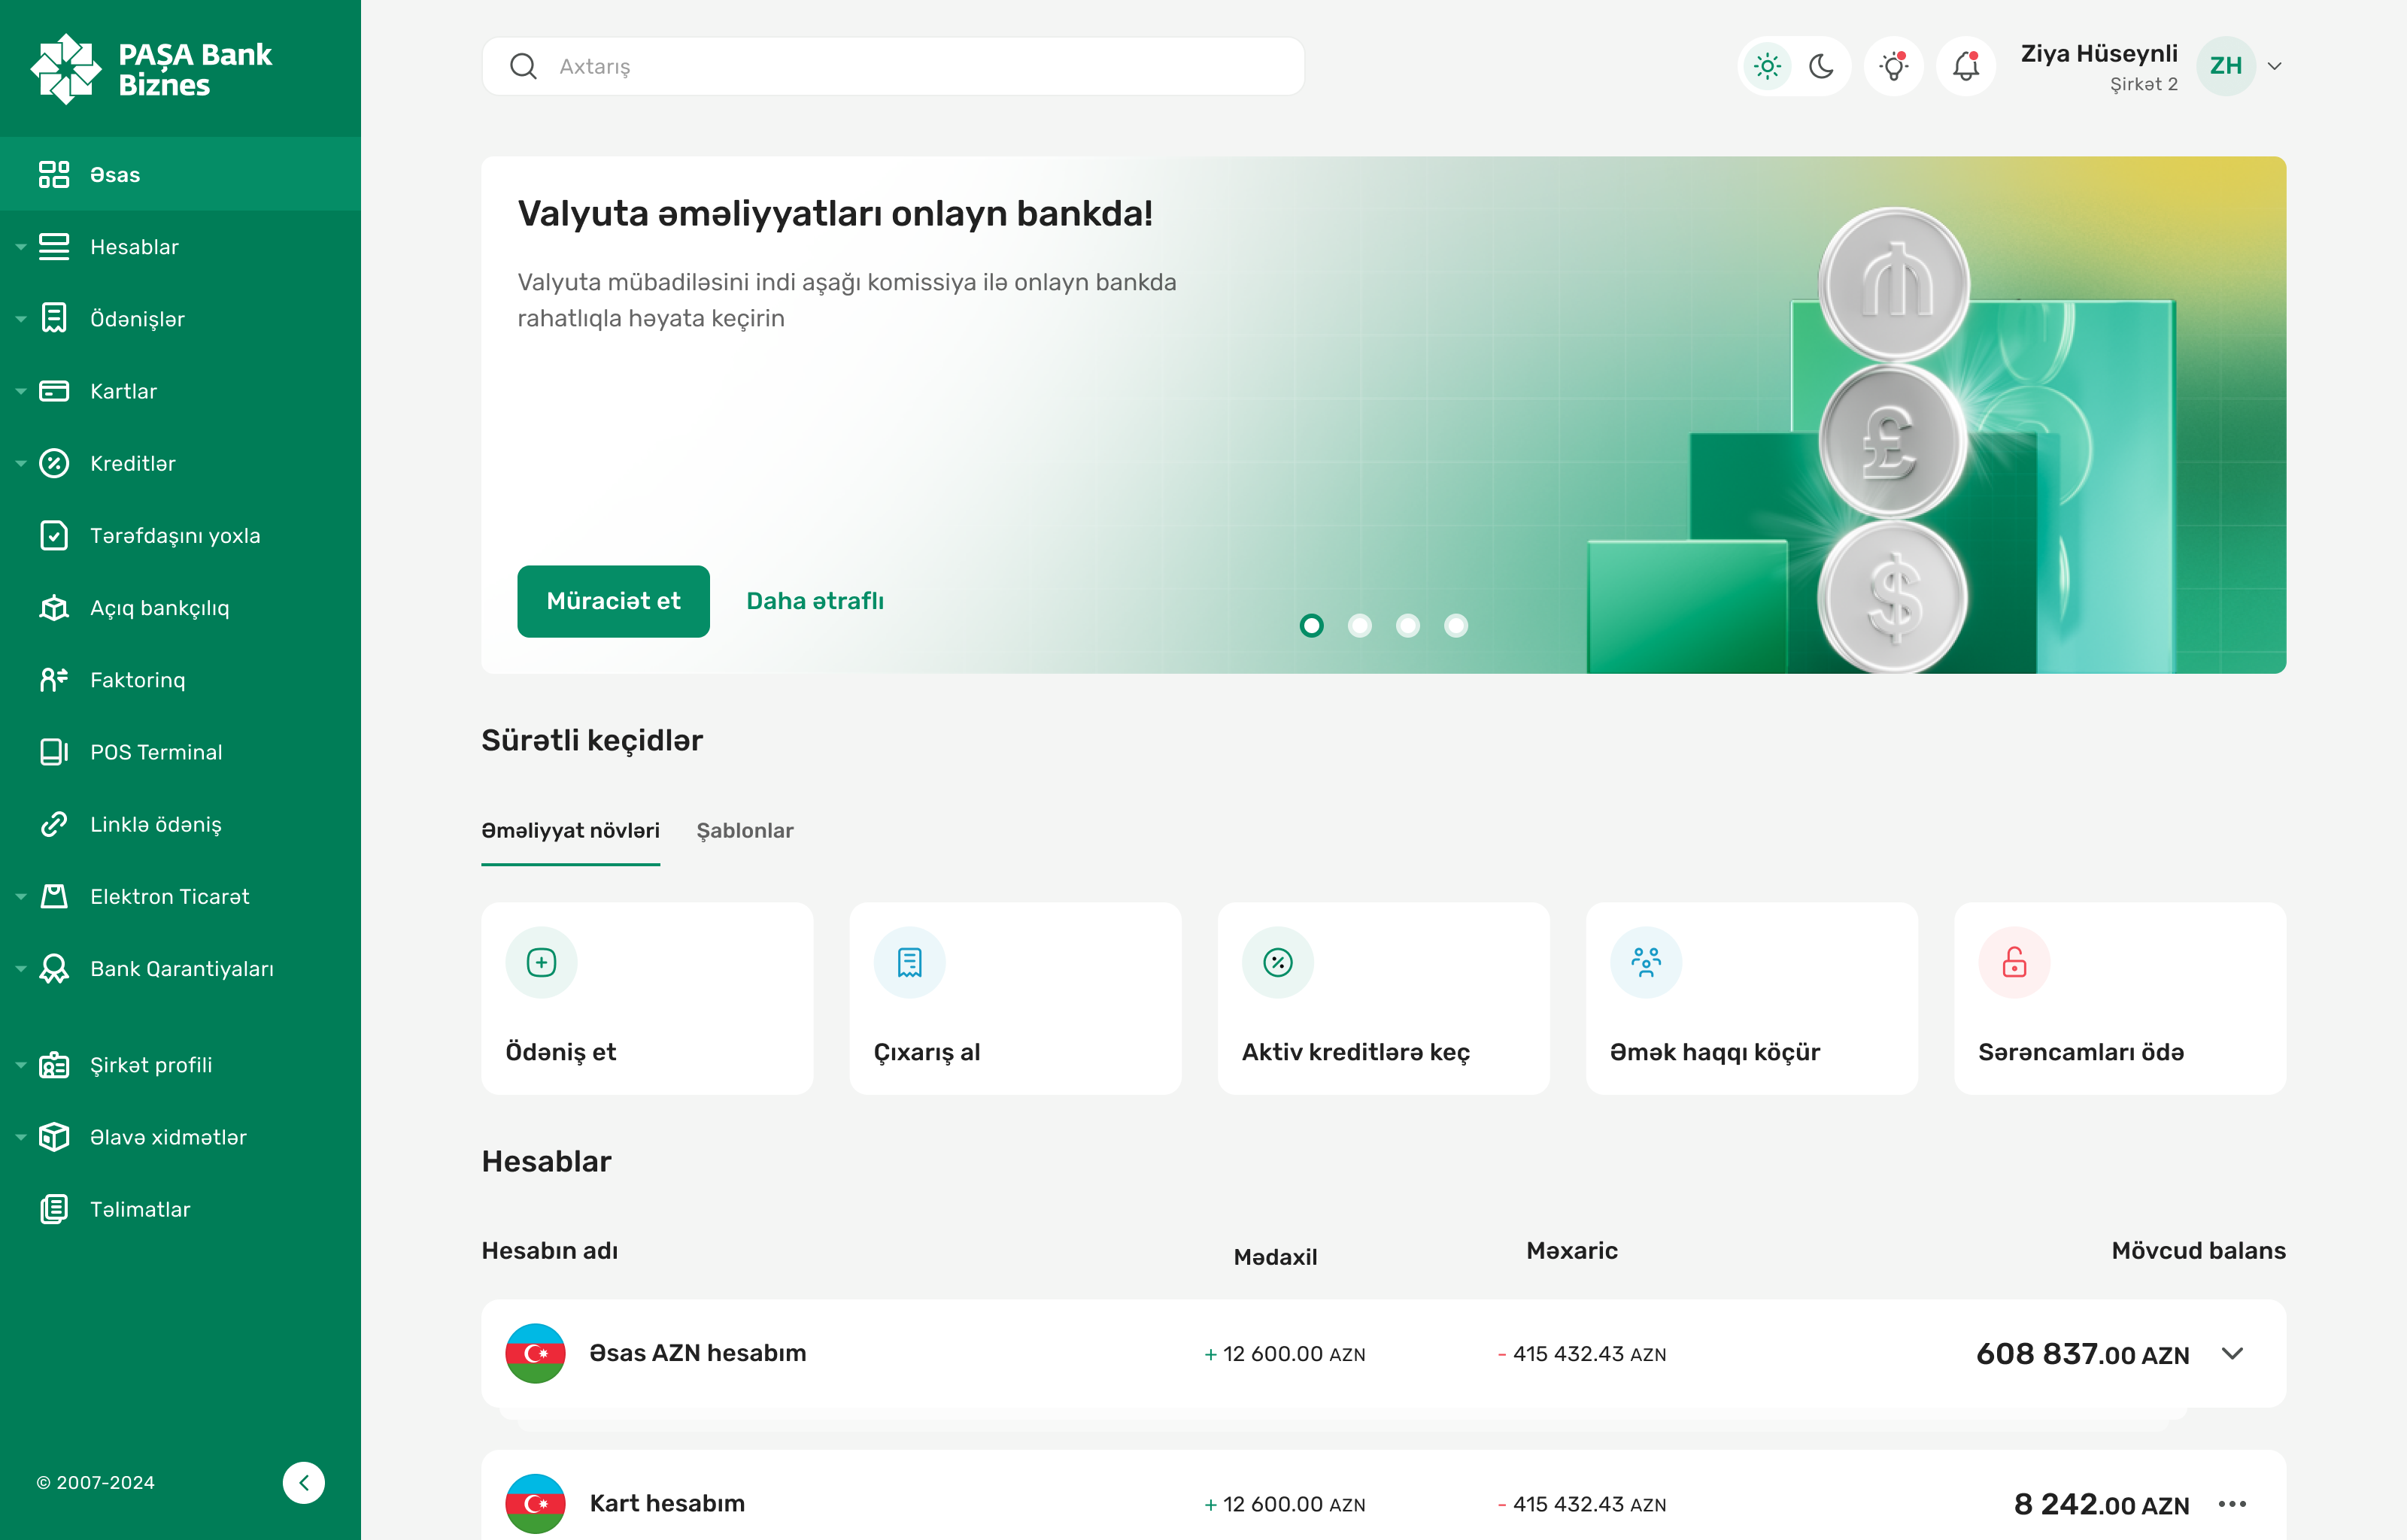Click the Çıxarış al receipt icon
The width and height of the screenshot is (2407, 1540).
(x=909, y=962)
